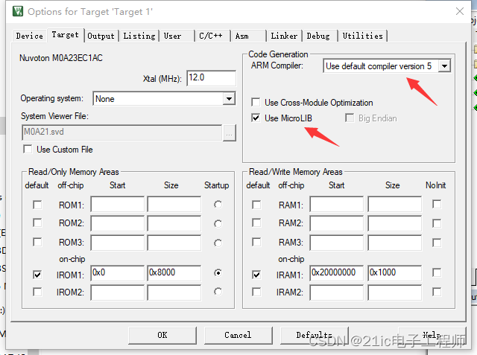
Task: Open the Listing tab
Action: click(x=139, y=36)
